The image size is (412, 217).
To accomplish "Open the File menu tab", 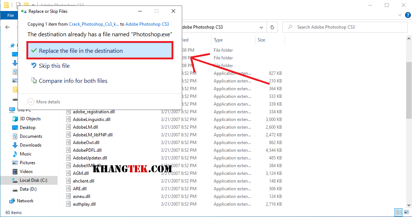I will [11, 15].
